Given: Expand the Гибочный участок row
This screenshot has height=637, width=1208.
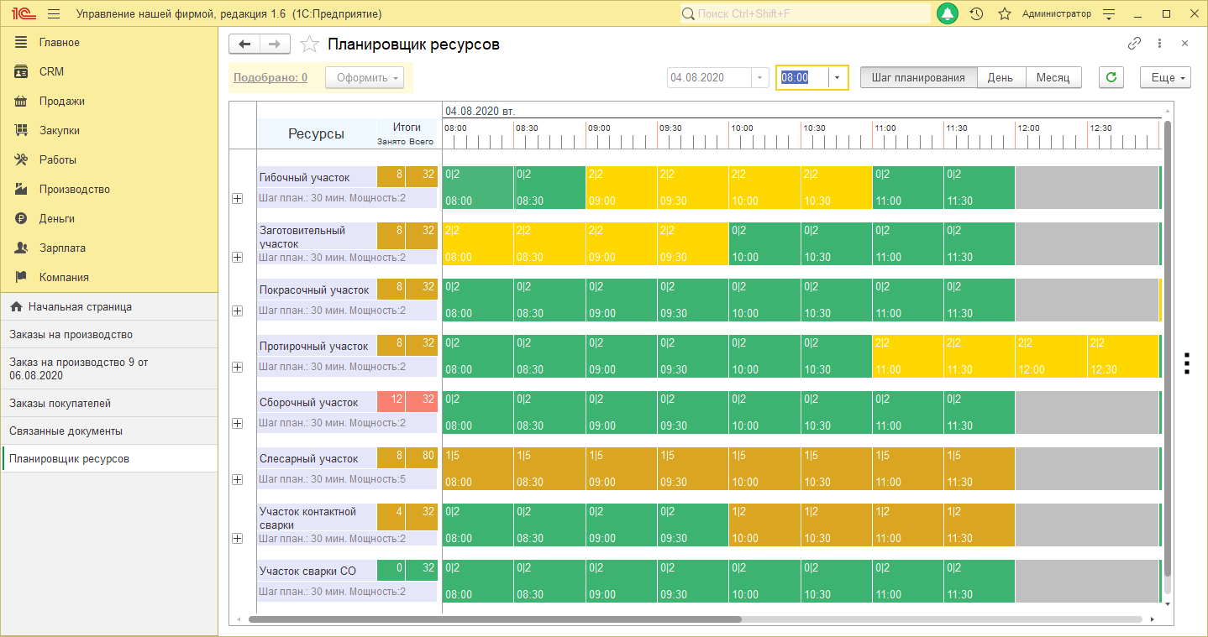Looking at the screenshot, I should 237,198.
